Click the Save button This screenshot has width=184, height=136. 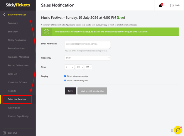[70, 91]
